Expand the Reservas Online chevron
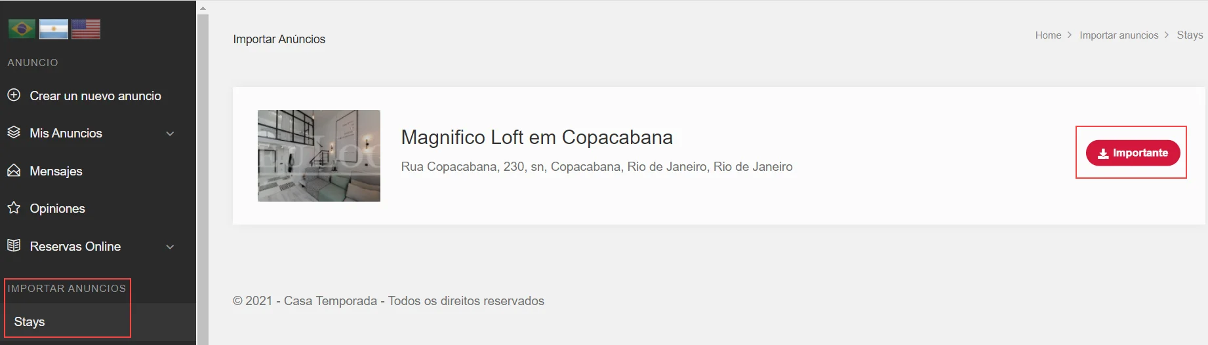1208x345 pixels. point(170,247)
